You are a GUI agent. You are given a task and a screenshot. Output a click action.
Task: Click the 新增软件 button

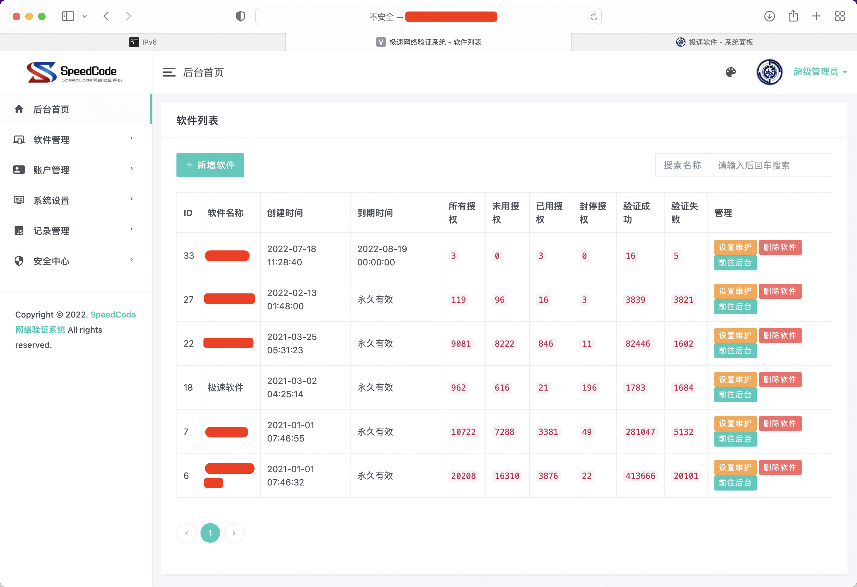pyautogui.click(x=210, y=165)
